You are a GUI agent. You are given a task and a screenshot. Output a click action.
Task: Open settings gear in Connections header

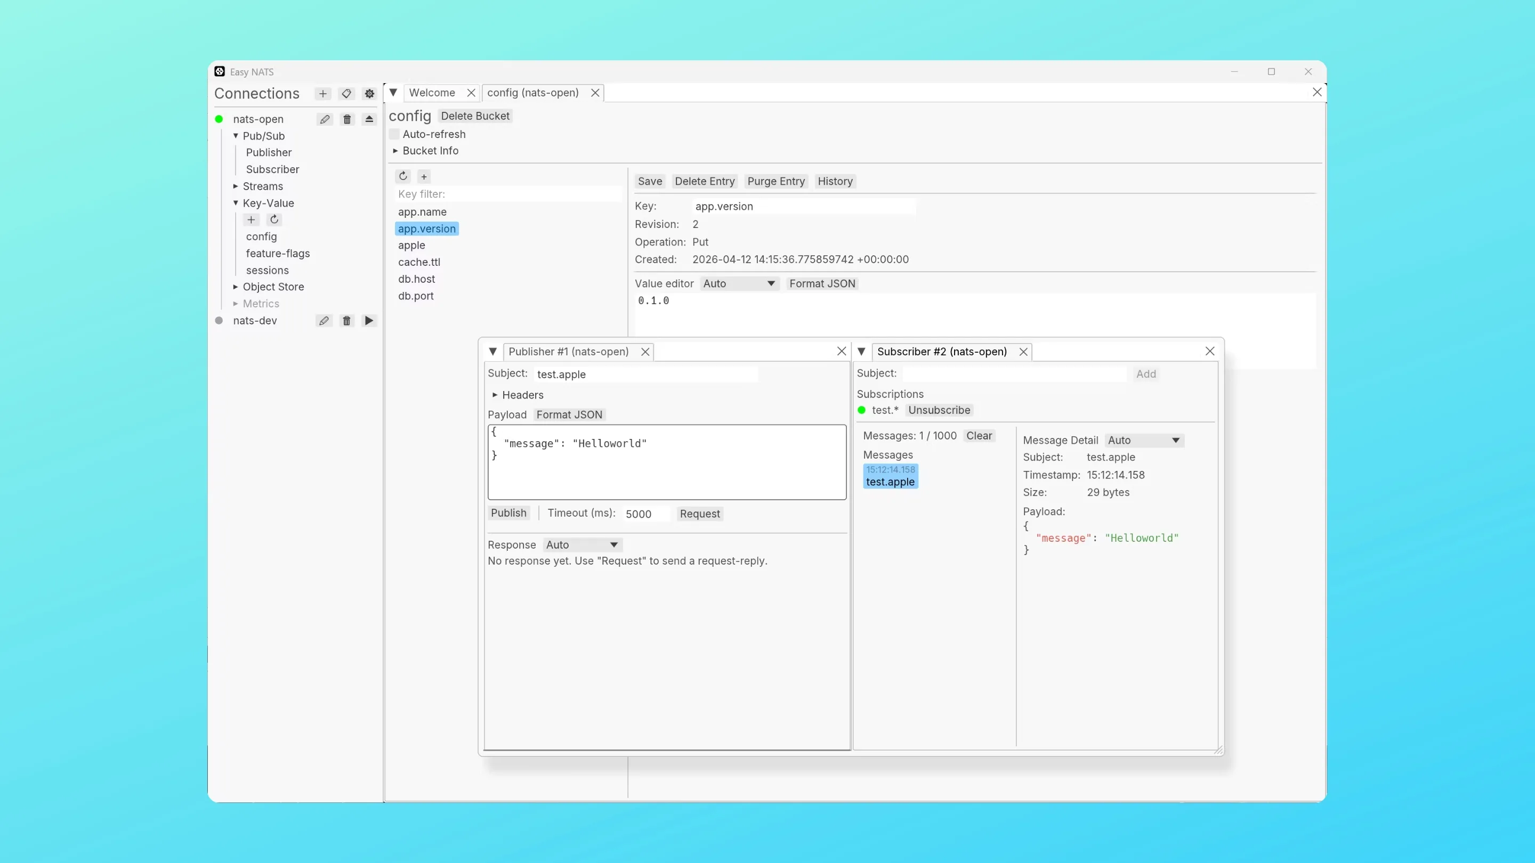click(369, 94)
